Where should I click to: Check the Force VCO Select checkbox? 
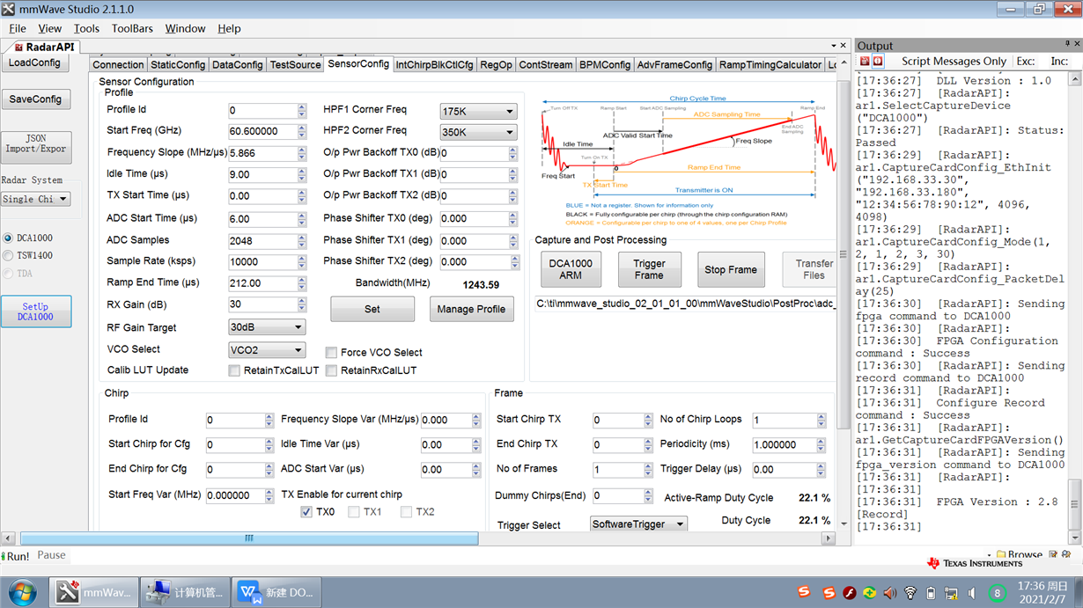click(331, 352)
